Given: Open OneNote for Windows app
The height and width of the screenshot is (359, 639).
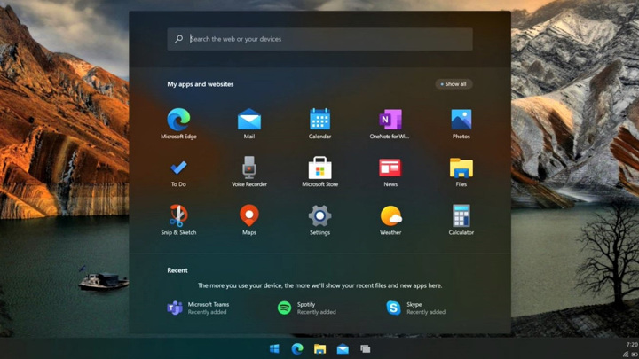Looking at the screenshot, I should [390, 120].
